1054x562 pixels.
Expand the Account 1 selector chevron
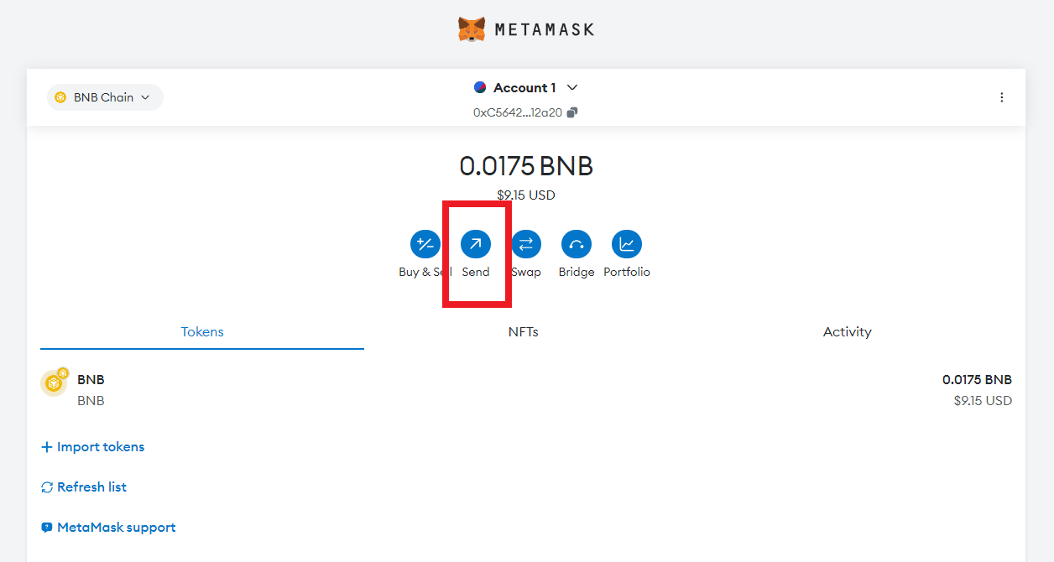point(573,87)
